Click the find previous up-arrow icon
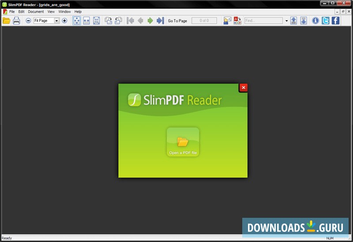The image size is (353, 242). [x=293, y=21]
